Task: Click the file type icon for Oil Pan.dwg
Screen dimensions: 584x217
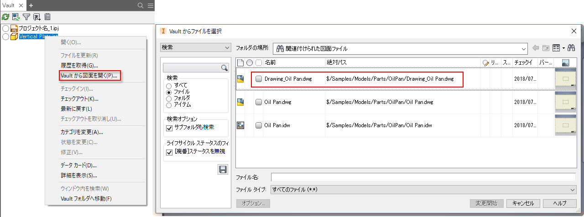Action: click(240, 102)
